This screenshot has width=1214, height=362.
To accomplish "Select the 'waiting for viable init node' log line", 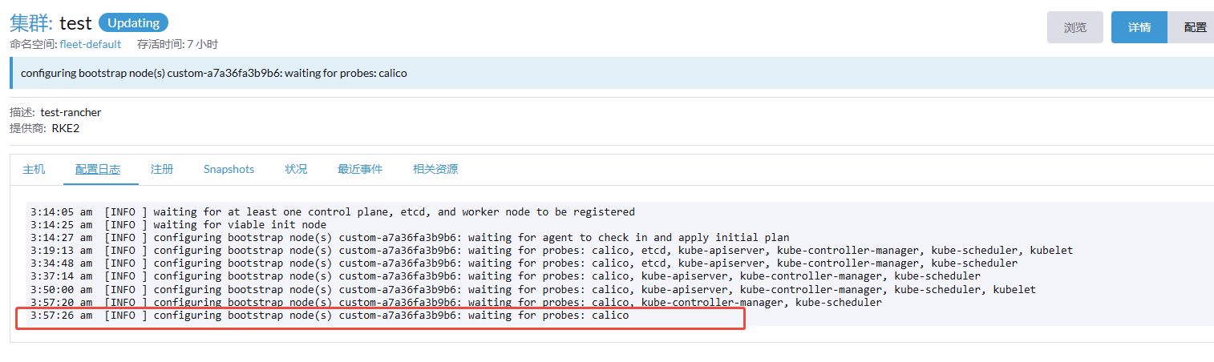I will tap(240, 225).
